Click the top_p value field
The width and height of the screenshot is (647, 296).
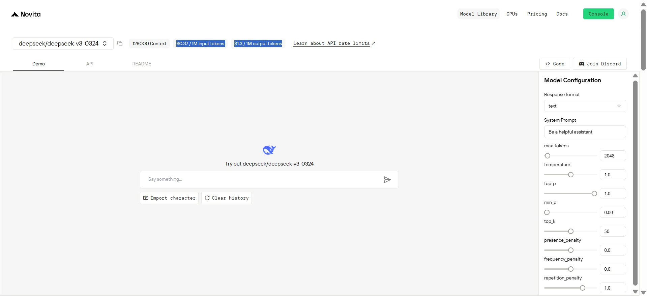coord(613,194)
